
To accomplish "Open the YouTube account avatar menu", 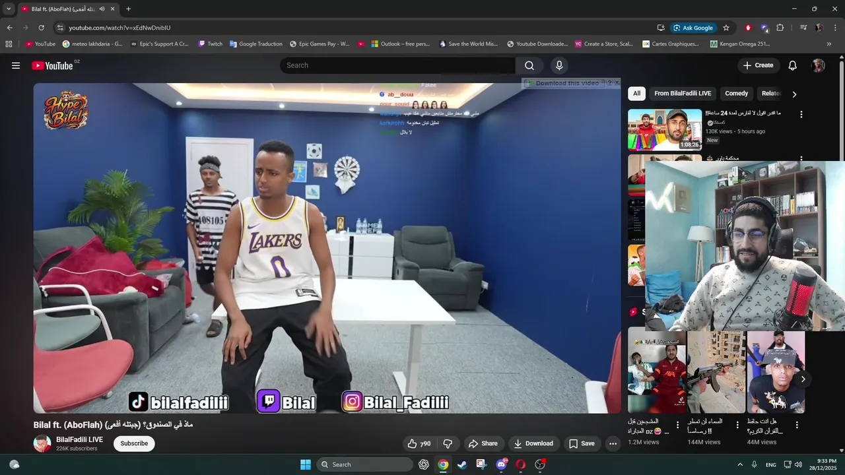I will (x=819, y=65).
